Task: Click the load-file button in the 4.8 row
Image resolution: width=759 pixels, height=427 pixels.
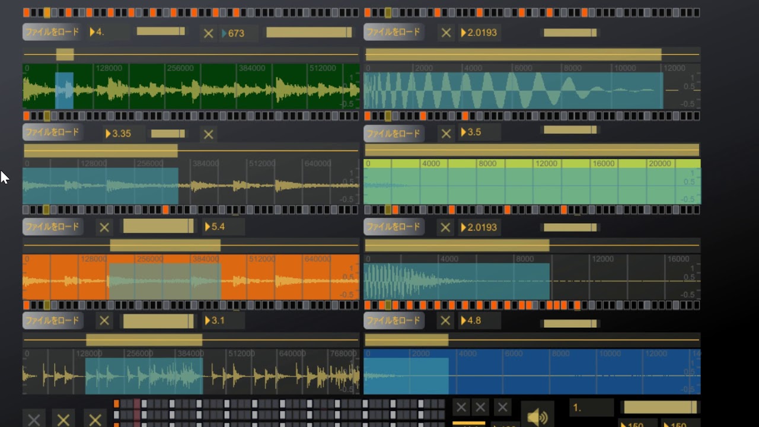Action: [x=394, y=321]
